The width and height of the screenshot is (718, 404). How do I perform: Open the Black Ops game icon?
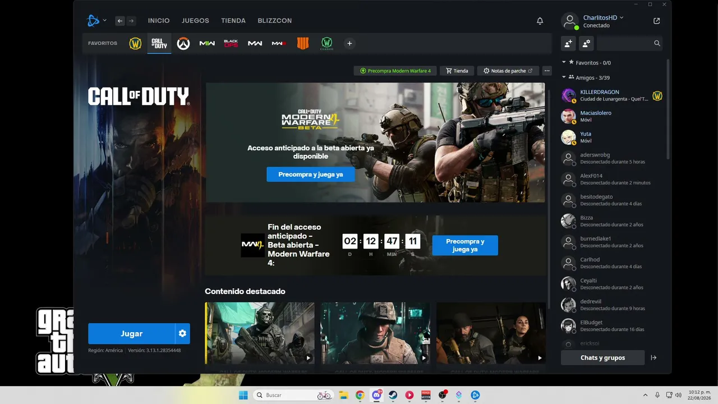(x=231, y=43)
